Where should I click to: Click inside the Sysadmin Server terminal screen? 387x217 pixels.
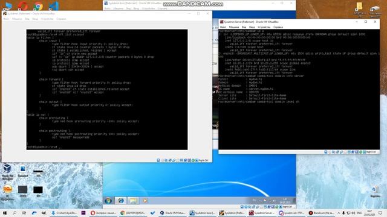[x=299, y=89]
